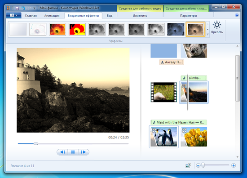The width and height of the screenshot is (247, 178).
Task: Click the Save icon in quick access toolbar
Action: coord(17,8)
